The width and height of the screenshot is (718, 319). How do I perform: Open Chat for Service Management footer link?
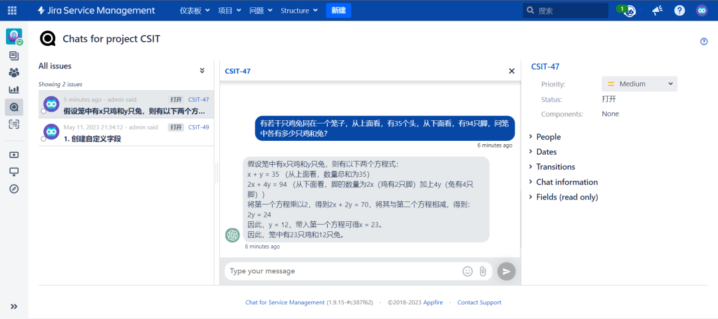[285, 302]
